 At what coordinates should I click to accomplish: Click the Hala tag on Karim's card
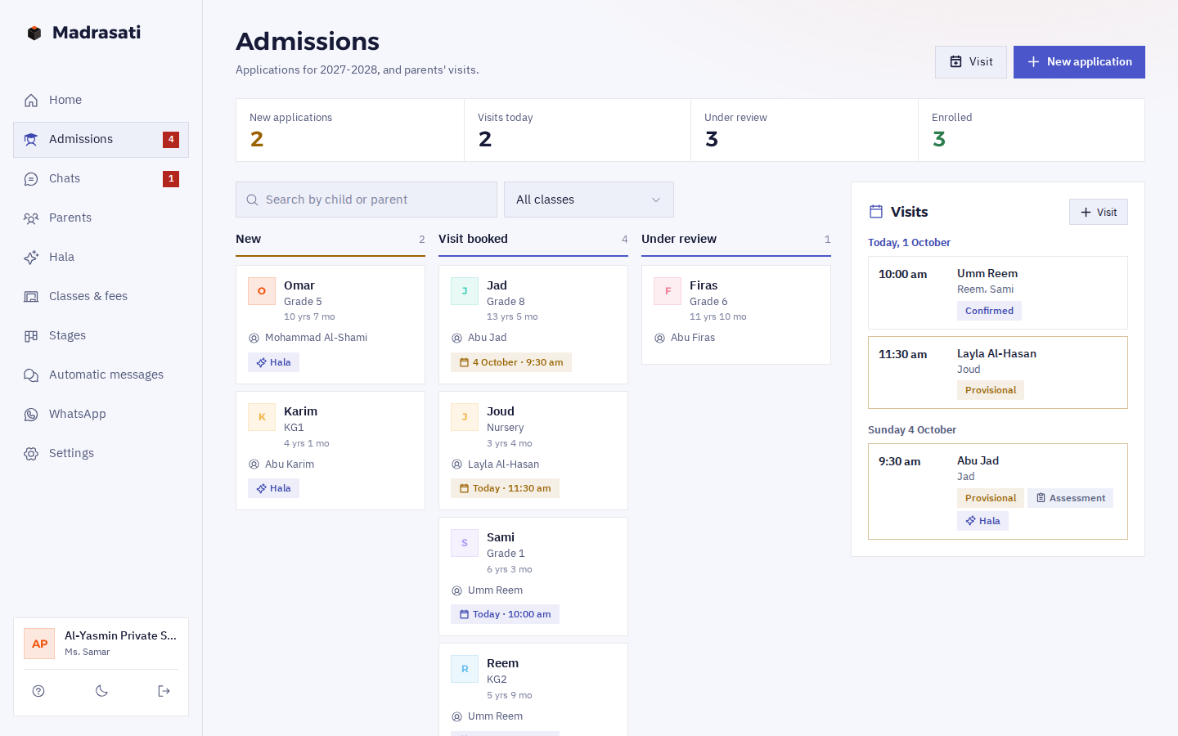273,488
